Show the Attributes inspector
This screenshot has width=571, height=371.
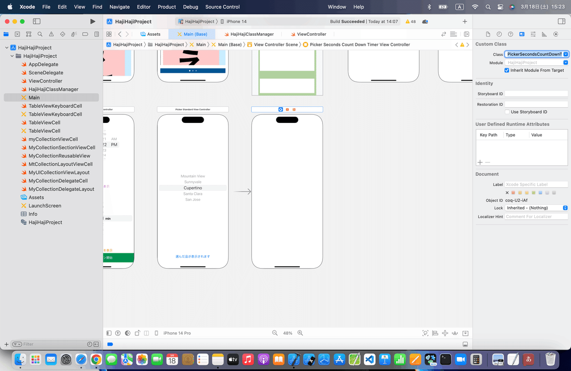point(533,34)
